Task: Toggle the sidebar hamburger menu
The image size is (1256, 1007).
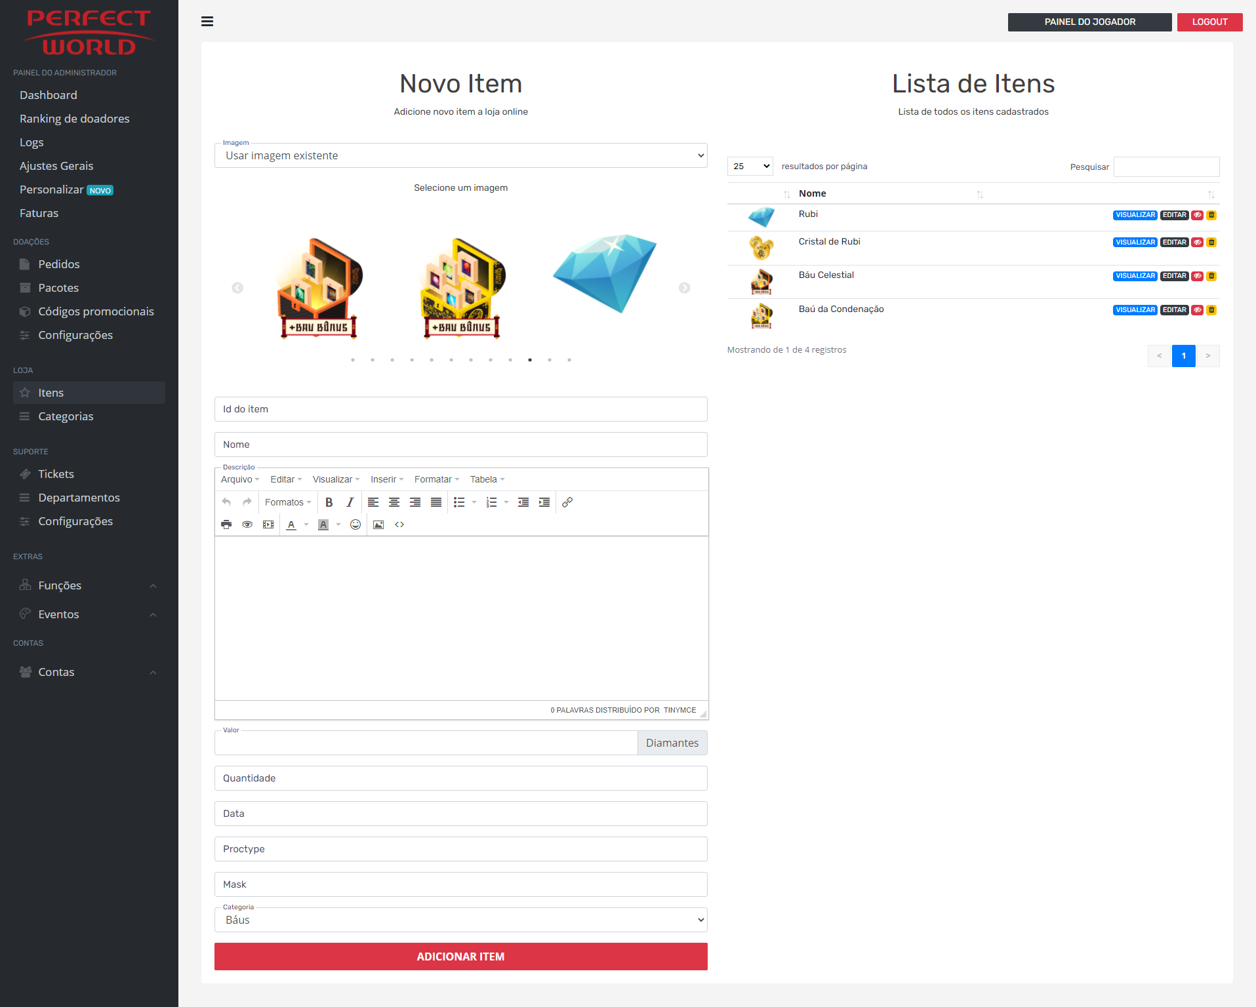Action: (x=207, y=22)
